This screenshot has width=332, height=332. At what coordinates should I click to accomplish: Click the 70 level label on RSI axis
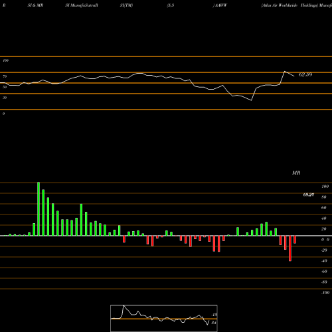5,76
